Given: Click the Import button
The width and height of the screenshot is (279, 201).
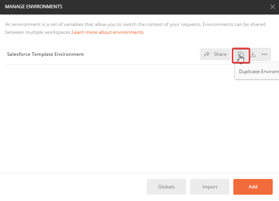Looking at the screenshot, I should click(x=209, y=187).
